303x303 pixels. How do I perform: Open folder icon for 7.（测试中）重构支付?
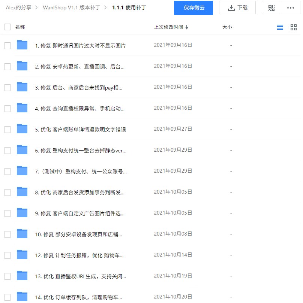(22, 171)
